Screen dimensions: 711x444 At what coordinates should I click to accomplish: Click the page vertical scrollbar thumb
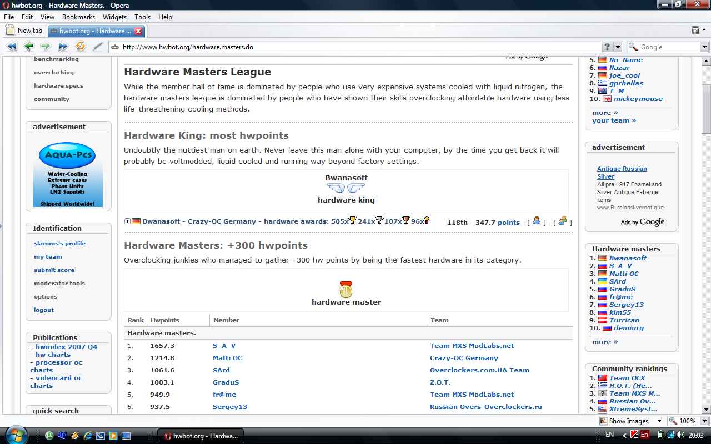click(706, 108)
